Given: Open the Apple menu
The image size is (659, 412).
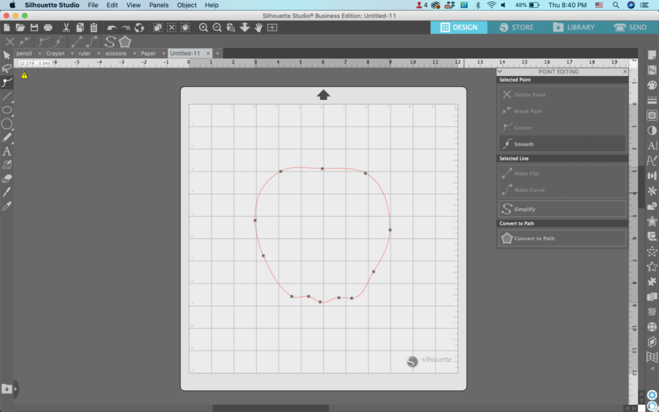Looking at the screenshot, I should [12, 5].
